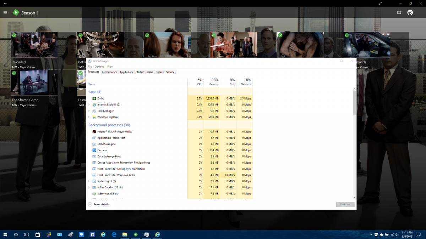426x239 pixels.
Task: Click the Emby logo in header
Action: click(16, 13)
